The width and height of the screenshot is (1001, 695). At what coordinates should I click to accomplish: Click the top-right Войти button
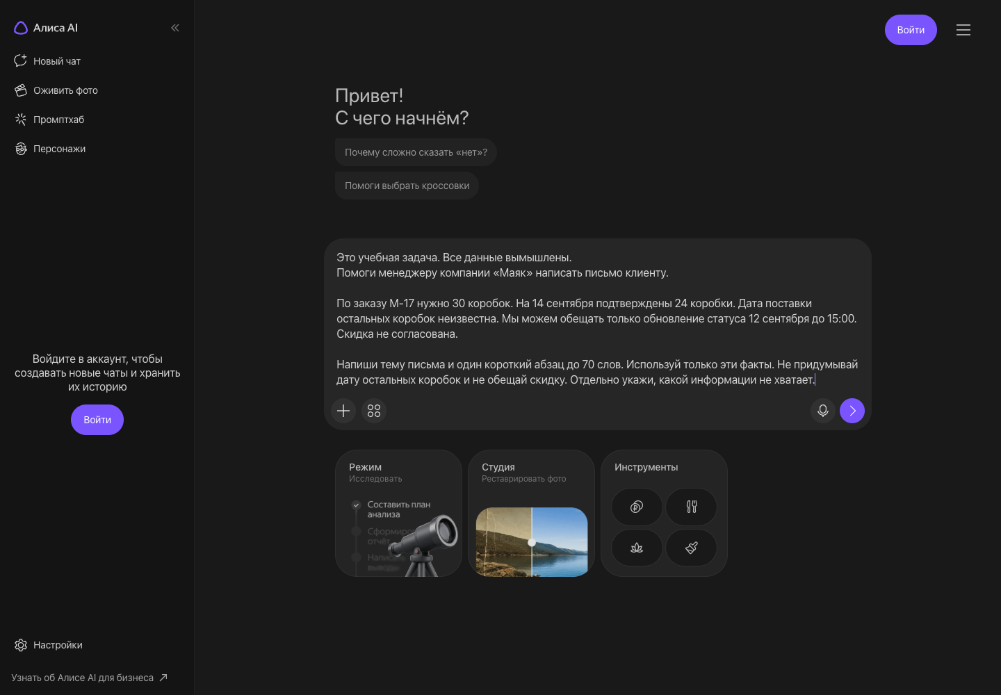(911, 30)
